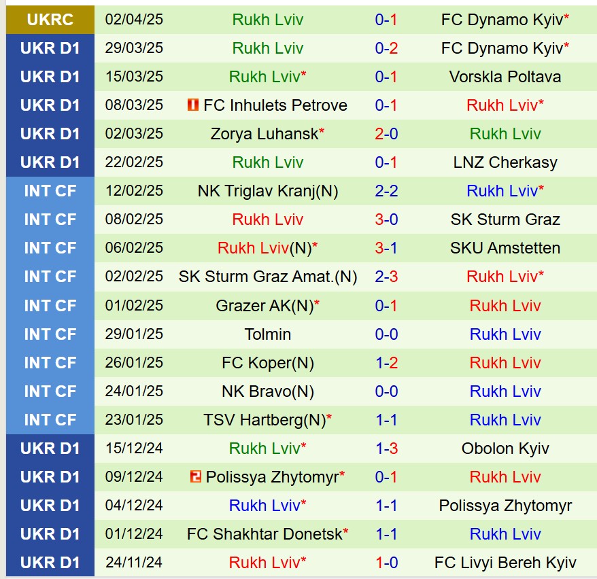Click the UKRC league label in the top row
The image size is (597, 579).
(50, 20)
